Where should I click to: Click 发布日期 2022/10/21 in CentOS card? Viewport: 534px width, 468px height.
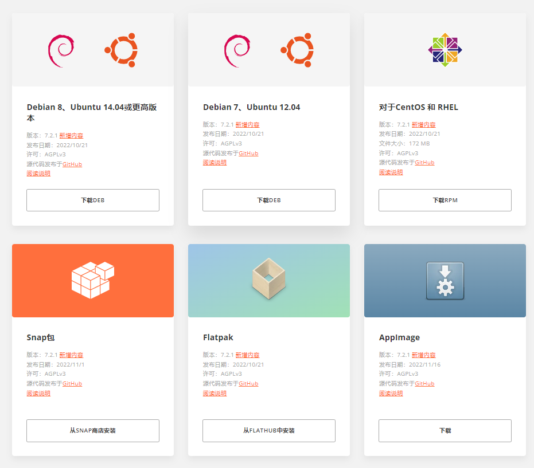coord(410,134)
